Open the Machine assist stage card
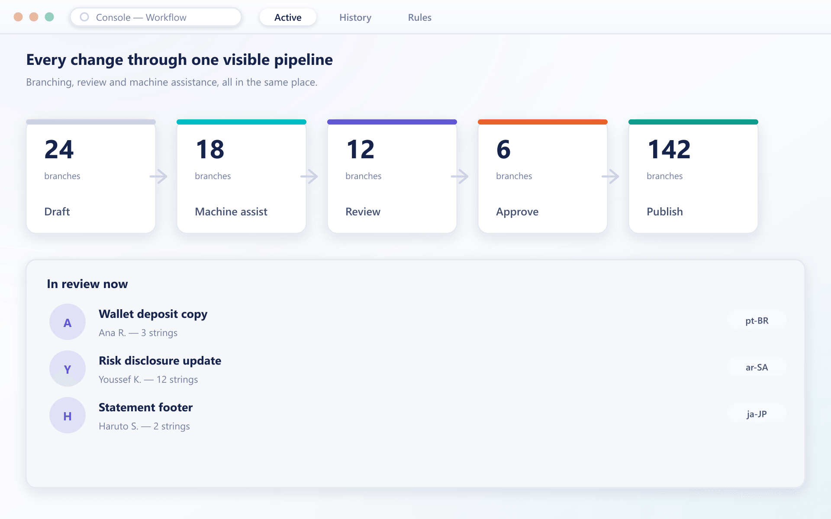This screenshot has width=831, height=519. point(242,176)
